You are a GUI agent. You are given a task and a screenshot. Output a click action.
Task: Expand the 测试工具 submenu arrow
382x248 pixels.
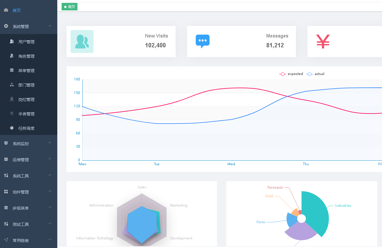click(x=50, y=223)
